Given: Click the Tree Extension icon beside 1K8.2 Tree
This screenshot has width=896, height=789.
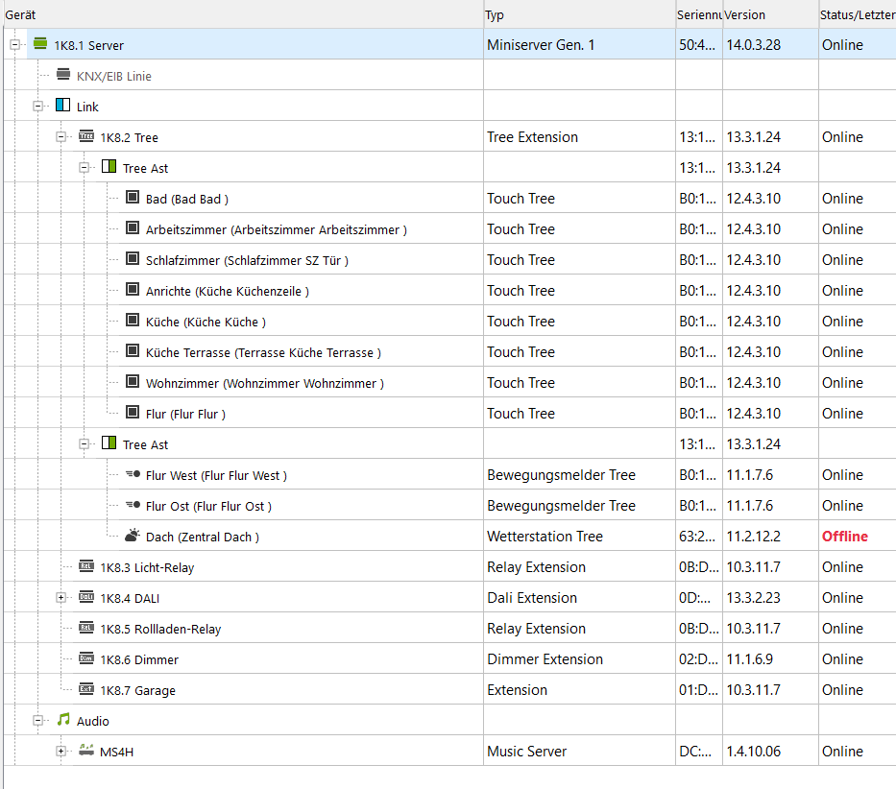Looking at the screenshot, I should click(x=86, y=136).
